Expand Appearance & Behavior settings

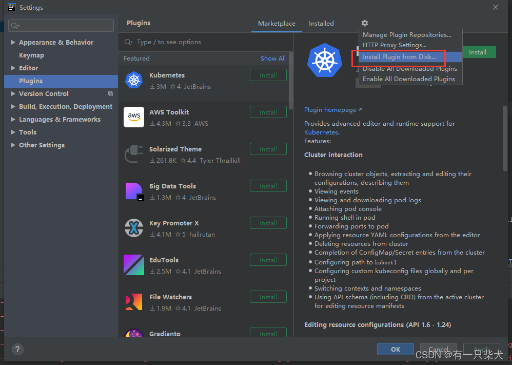[13, 42]
